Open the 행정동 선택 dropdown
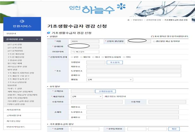Screen dimensions: 195x132 click(x=110, y=79)
